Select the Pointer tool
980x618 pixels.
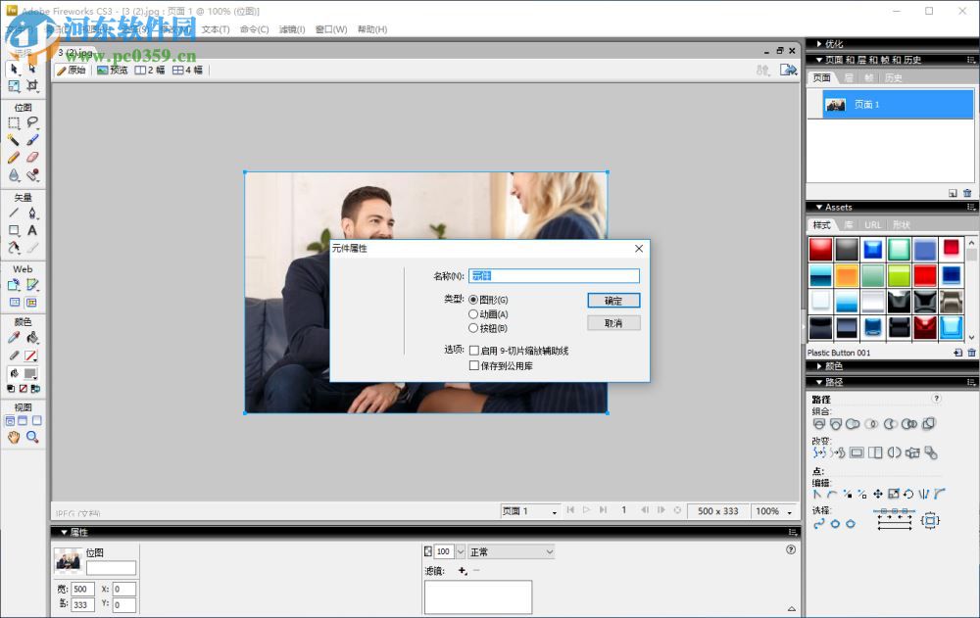(13, 71)
